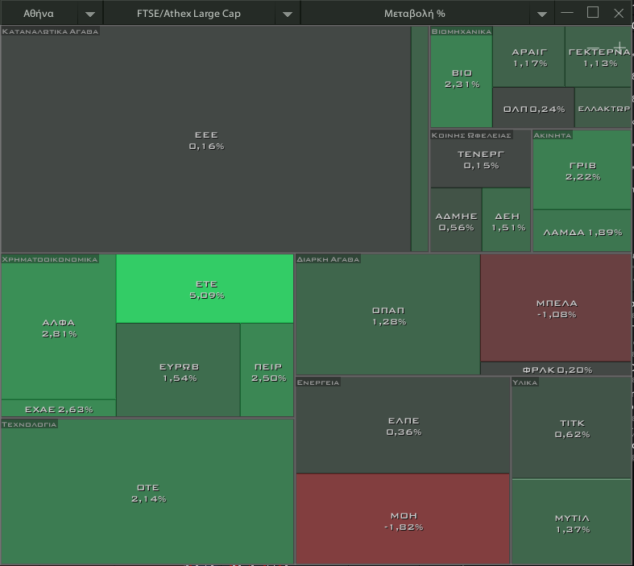Select the EEE 0,16% tile

[x=206, y=140]
